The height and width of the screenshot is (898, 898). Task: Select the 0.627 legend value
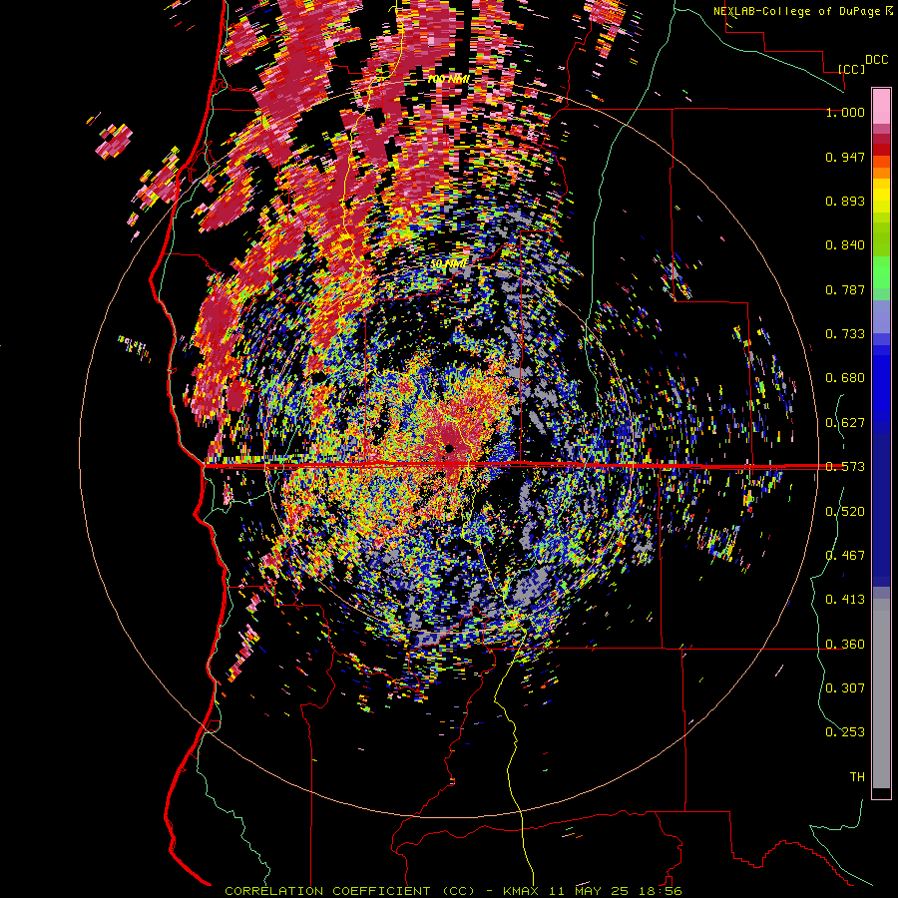(x=845, y=423)
